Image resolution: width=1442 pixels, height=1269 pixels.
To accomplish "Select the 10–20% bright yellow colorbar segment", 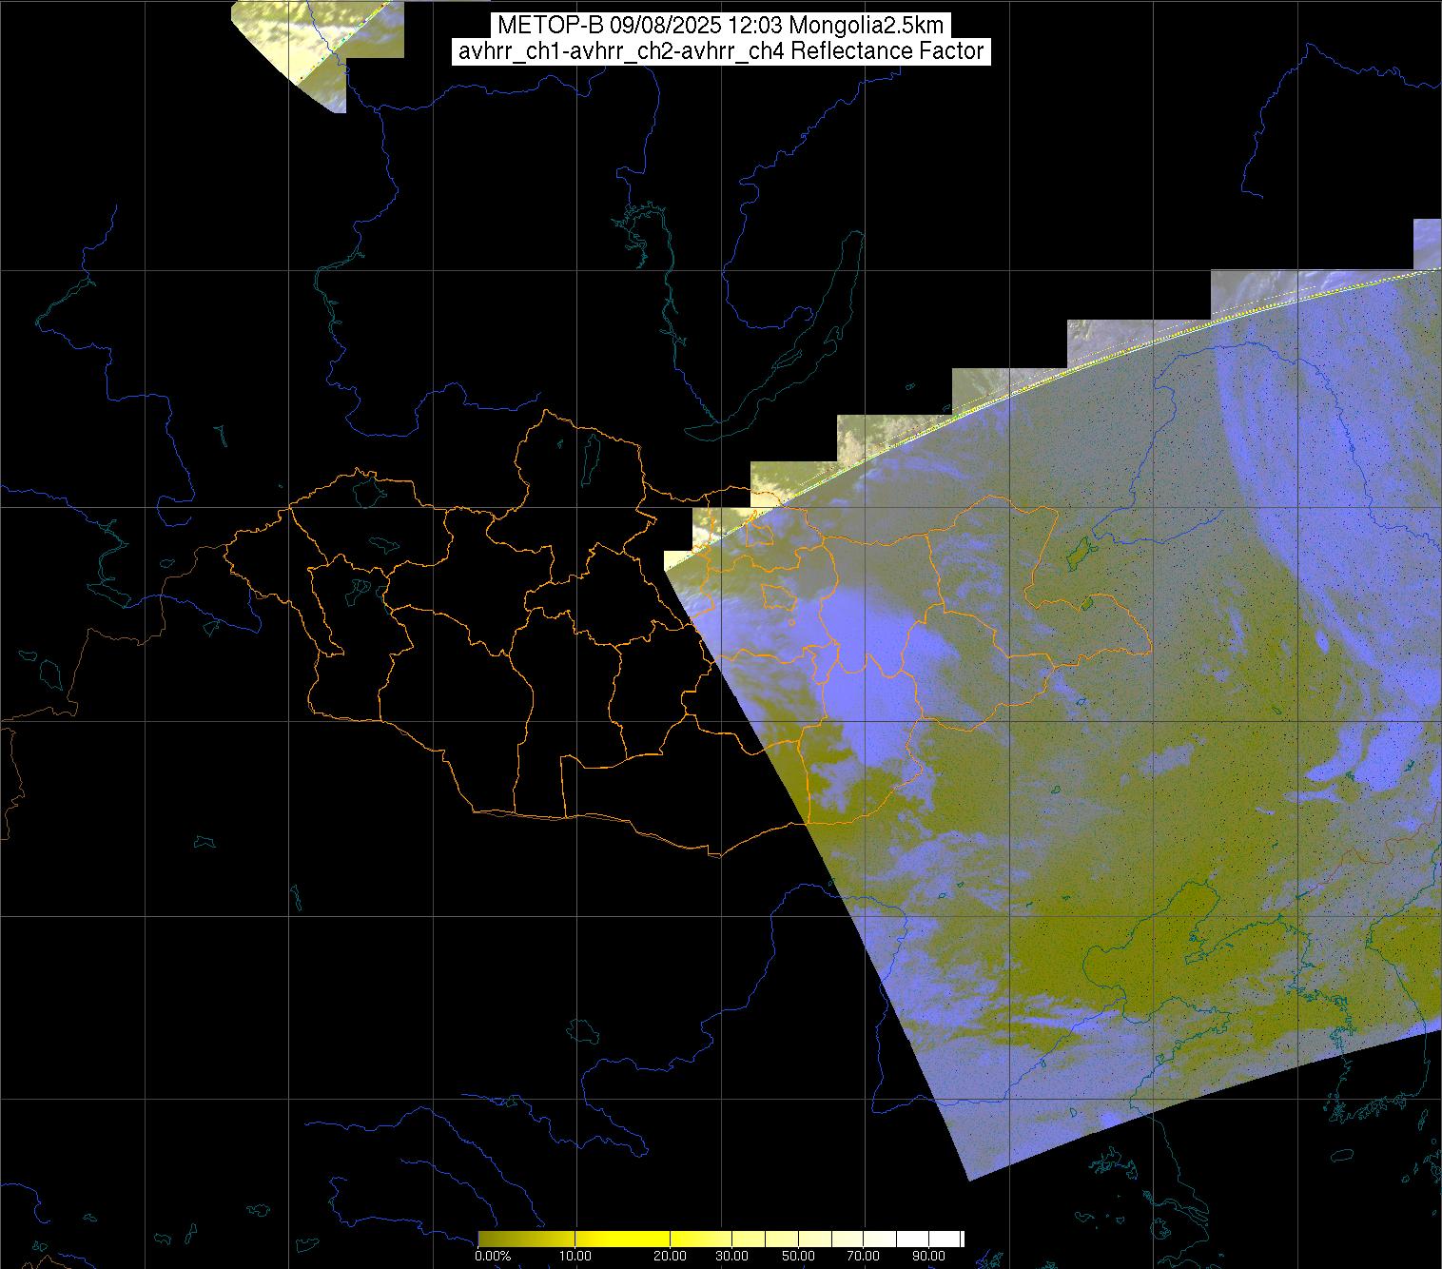I will pos(623,1239).
